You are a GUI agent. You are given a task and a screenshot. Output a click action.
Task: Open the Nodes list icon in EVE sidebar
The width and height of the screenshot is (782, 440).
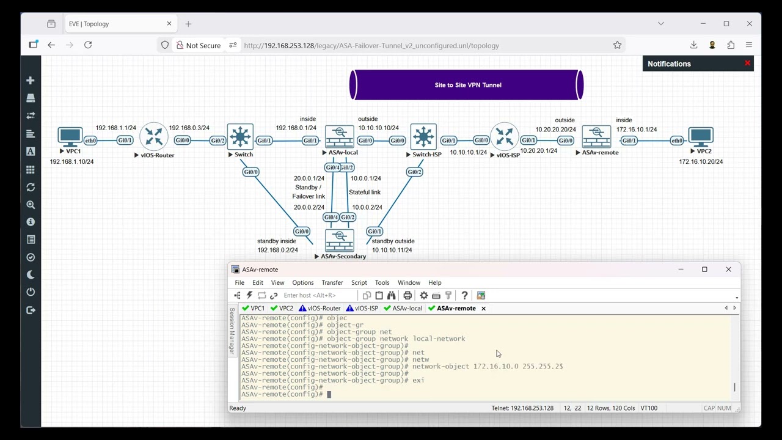click(31, 98)
